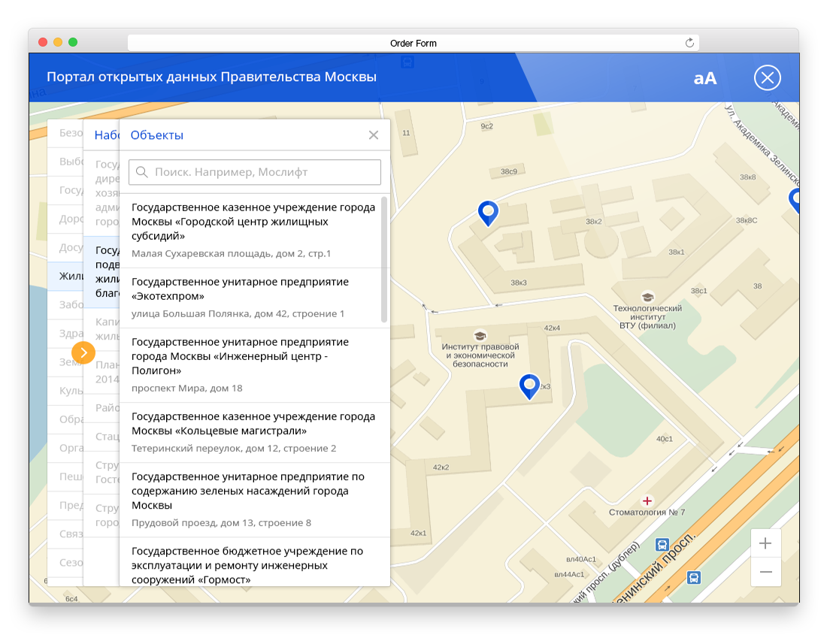Select the Обра... category row

click(66, 419)
